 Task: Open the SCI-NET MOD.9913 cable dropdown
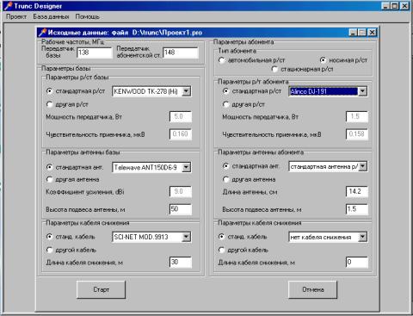(x=186, y=237)
